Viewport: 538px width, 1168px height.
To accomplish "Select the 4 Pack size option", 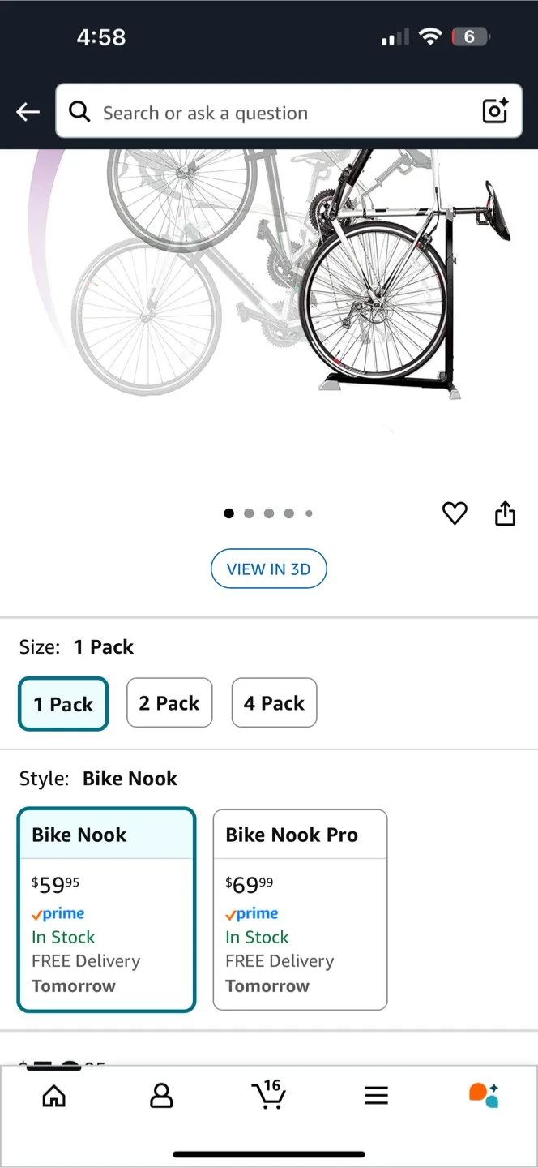I will click(274, 702).
